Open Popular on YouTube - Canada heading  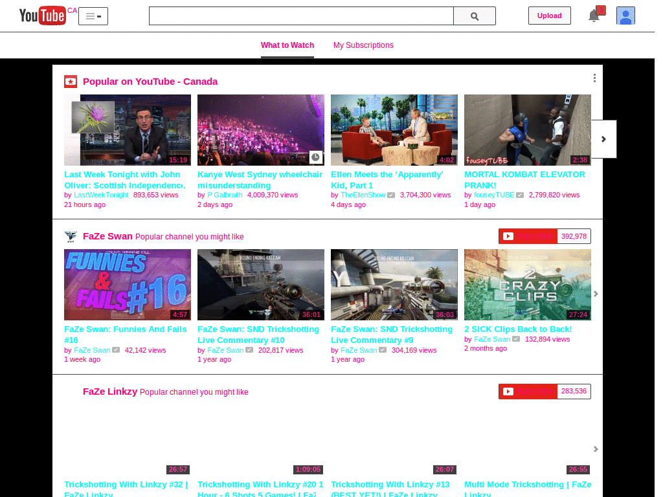(150, 82)
